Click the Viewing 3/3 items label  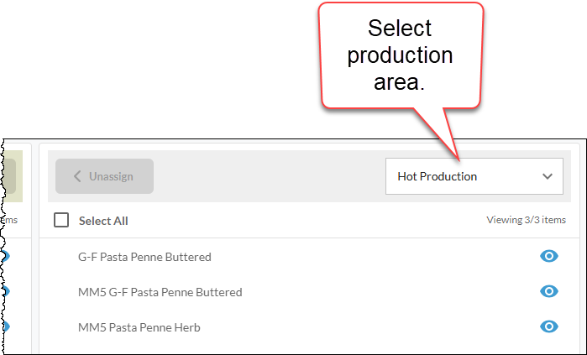[526, 220]
